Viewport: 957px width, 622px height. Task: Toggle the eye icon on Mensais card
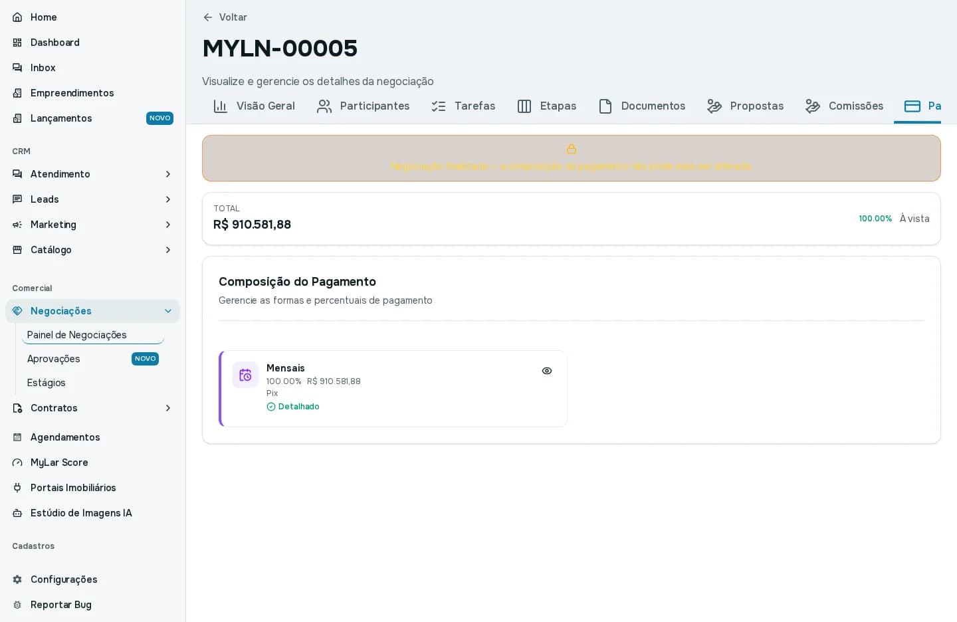click(547, 371)
